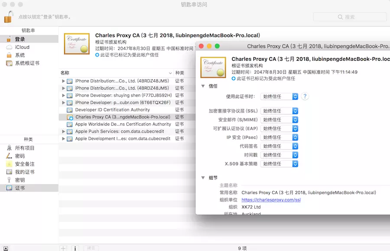
Task: Click the lock icon to lock login keychain
Action: [x=9, y=16]
